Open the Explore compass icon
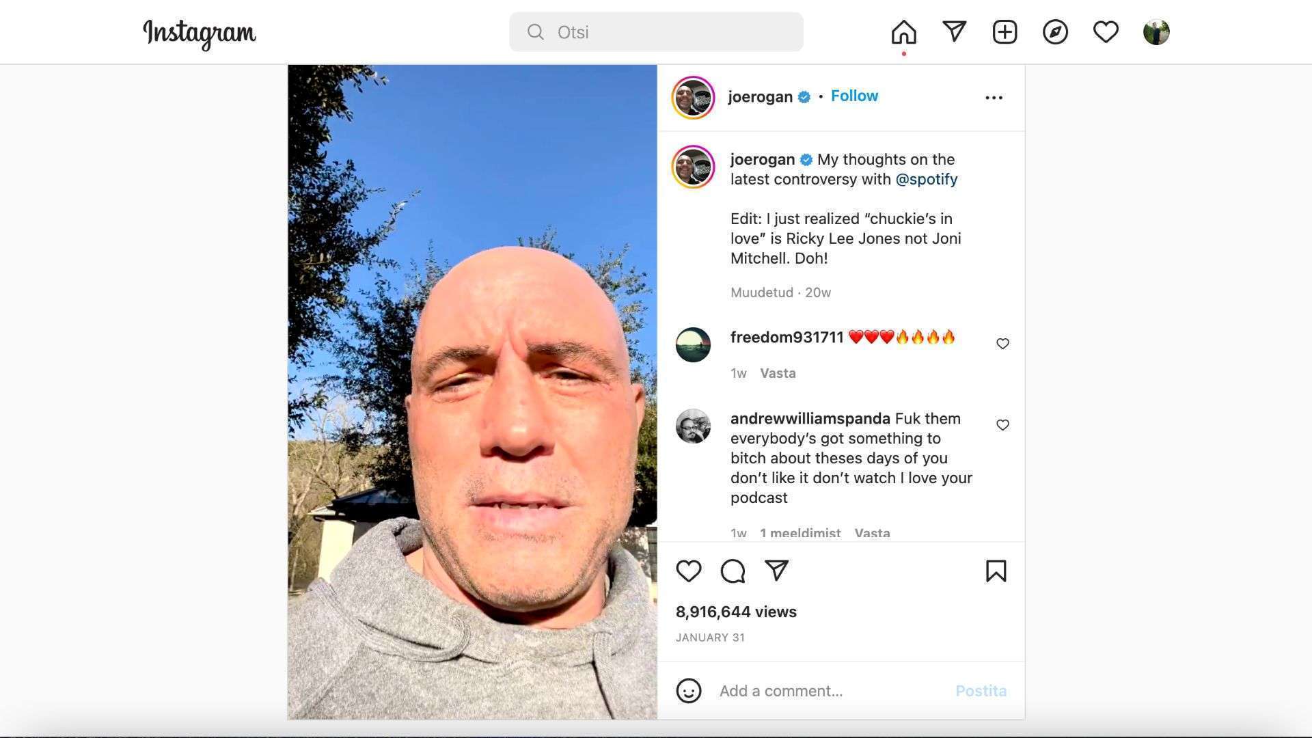 click(x=1055, y=32)
